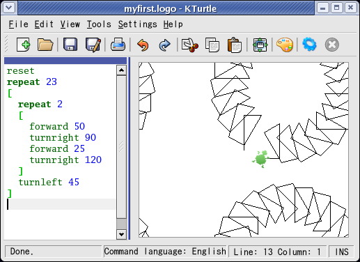Create a new file with New icon
The height and width of the screenshot is (262, 360).
point(23,45)
